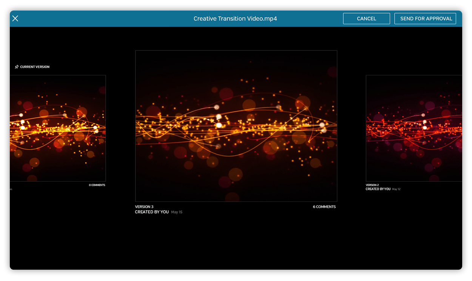The image size is (472, 281).
Task: Click the May 12 creation date
Action: tap(396, 189)
